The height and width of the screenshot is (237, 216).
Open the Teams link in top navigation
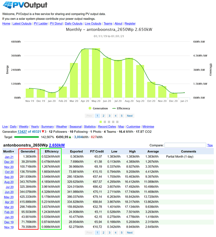click(x=108, y=24)
